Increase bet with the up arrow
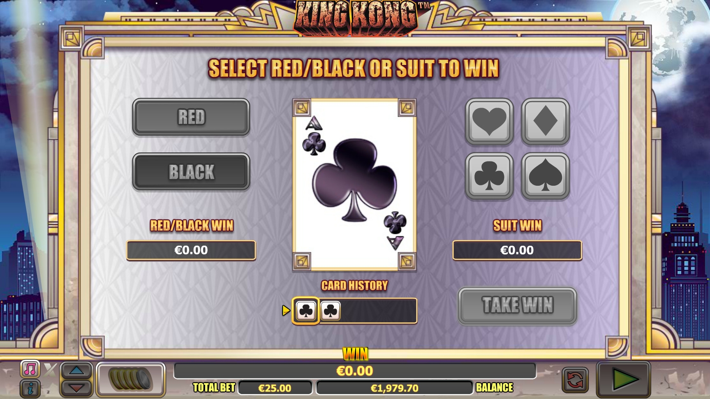Screen dimensions: 710x399 [x=76, y=371]
